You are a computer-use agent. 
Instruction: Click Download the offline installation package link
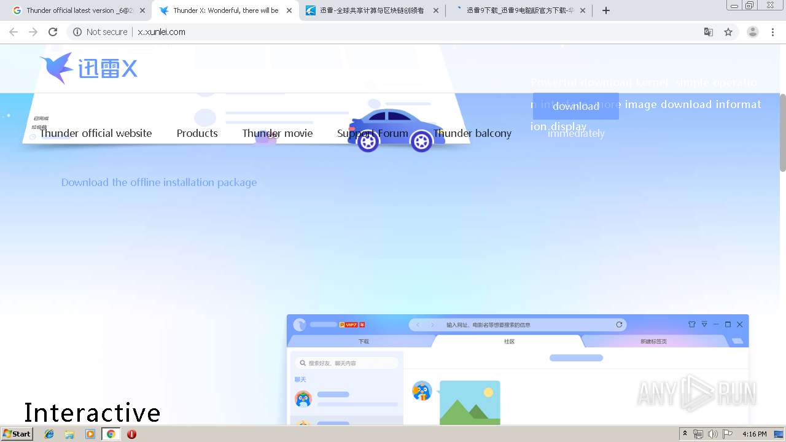tap(159, 182)
